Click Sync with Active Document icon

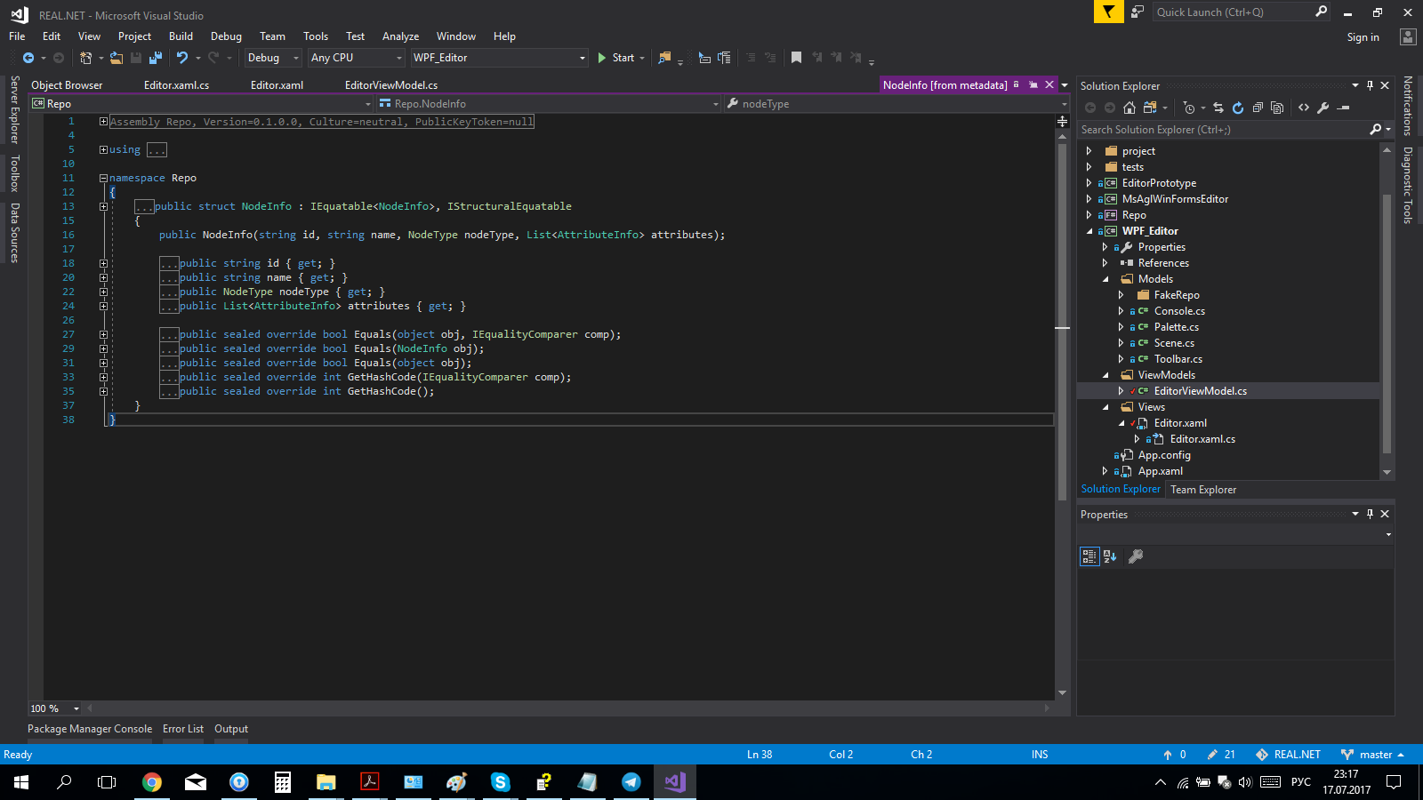tap(1218, 108)
